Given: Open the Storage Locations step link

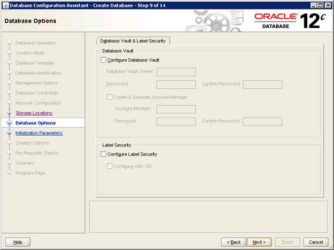Looking at the screenshot, I should (34, 113).
